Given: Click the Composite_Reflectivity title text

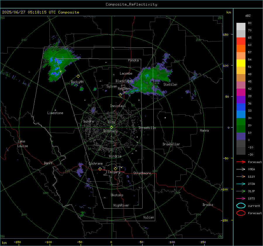Looking at the screenshot, I should pos(131,4).
